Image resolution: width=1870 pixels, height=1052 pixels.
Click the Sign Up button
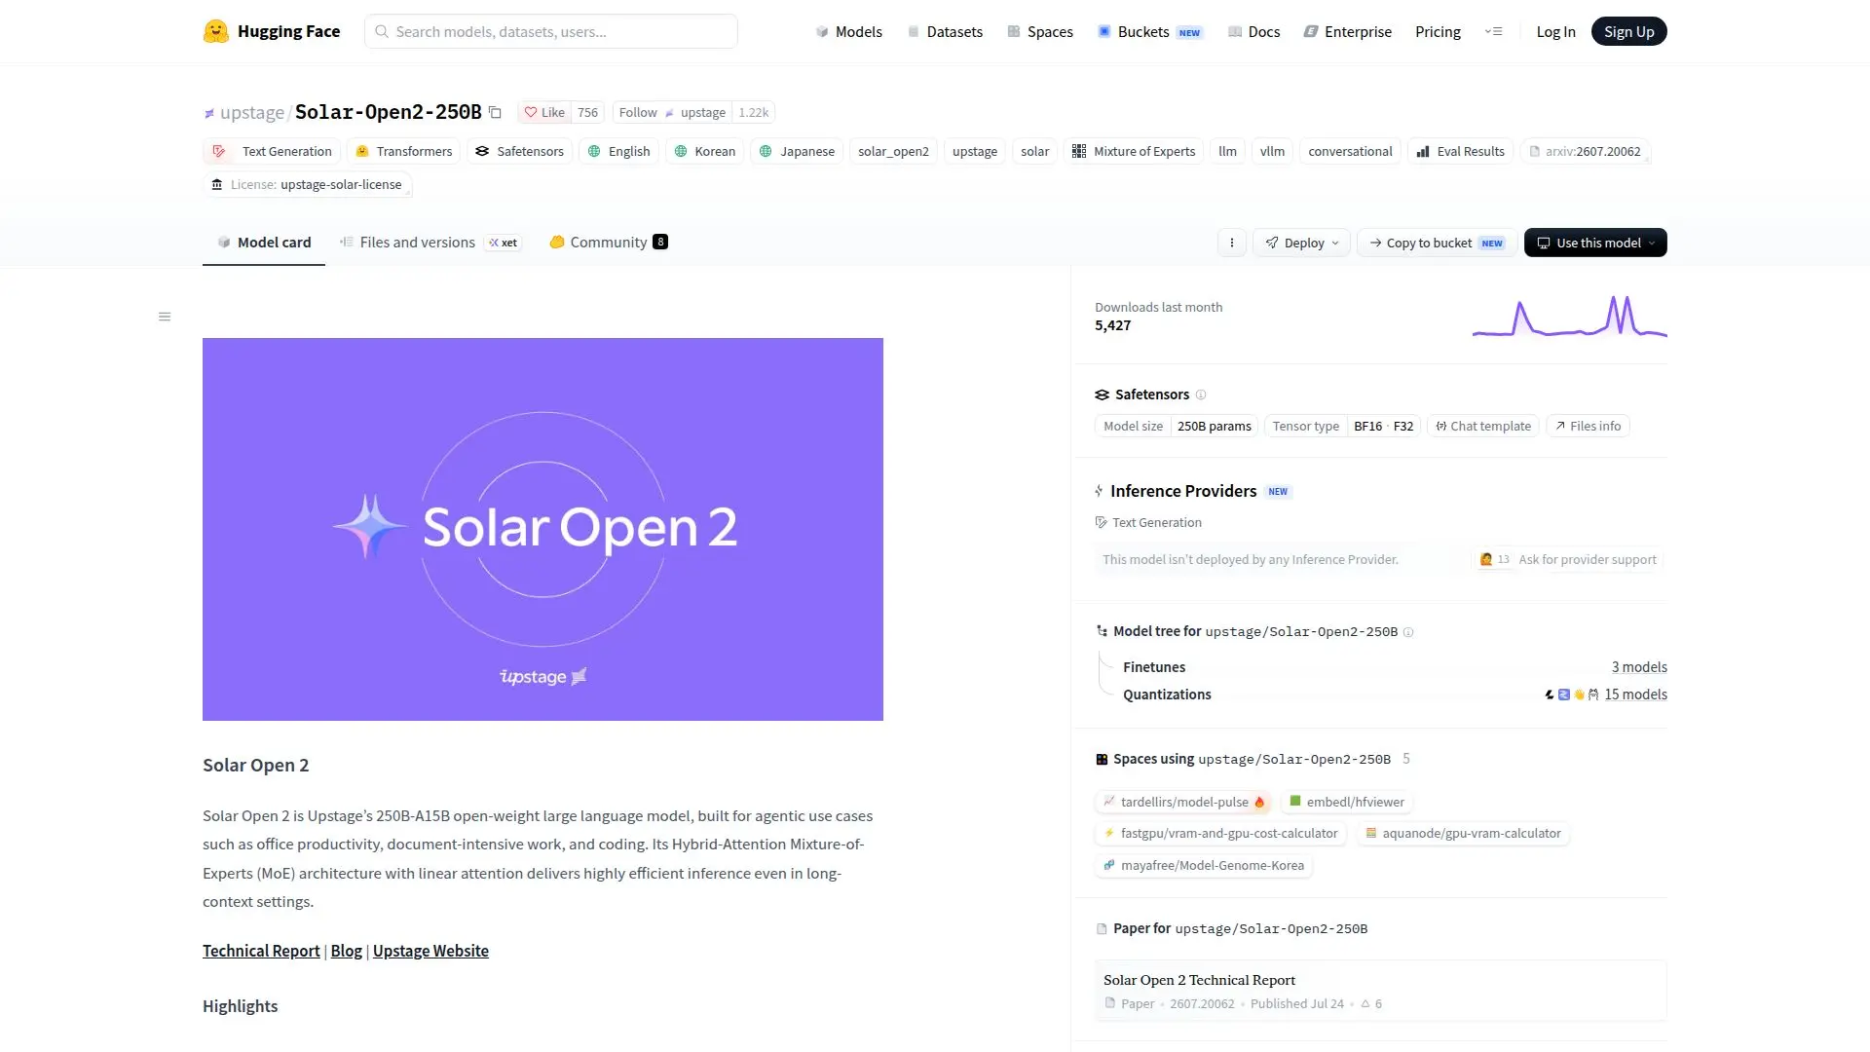(x=1628, y=31)
